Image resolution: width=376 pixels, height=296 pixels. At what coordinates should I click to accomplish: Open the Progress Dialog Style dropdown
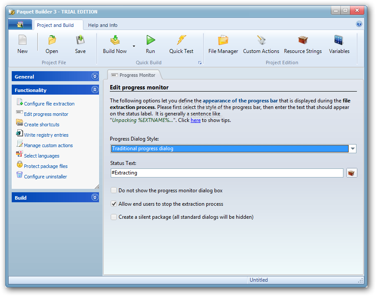[353, 148]
